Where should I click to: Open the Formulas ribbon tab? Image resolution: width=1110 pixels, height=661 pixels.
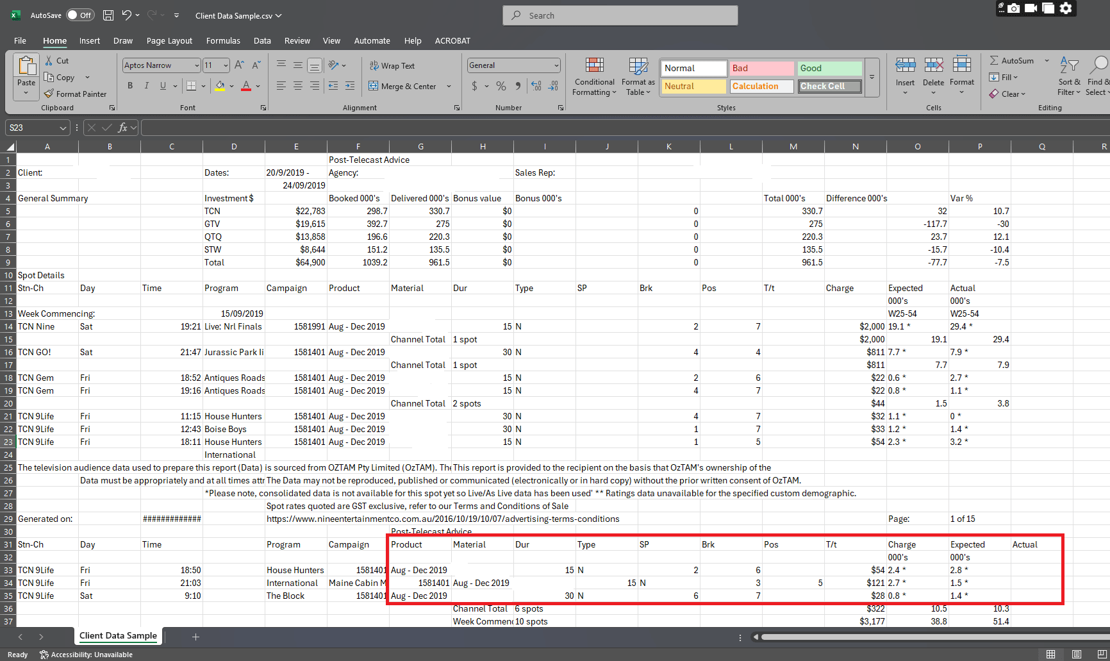(223, 40)
